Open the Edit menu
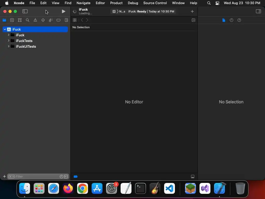 coord(43,3)
